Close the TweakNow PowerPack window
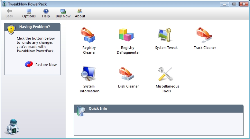Image resolution: width=250 pixels, height=139 pixels. pos(244,4)
